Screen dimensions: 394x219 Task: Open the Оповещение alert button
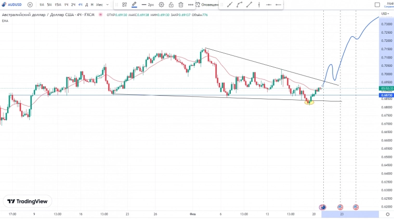[x=207, y=5]
